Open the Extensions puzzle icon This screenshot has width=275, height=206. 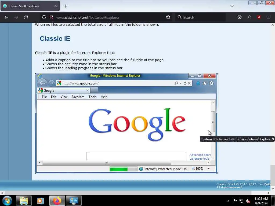249,17
